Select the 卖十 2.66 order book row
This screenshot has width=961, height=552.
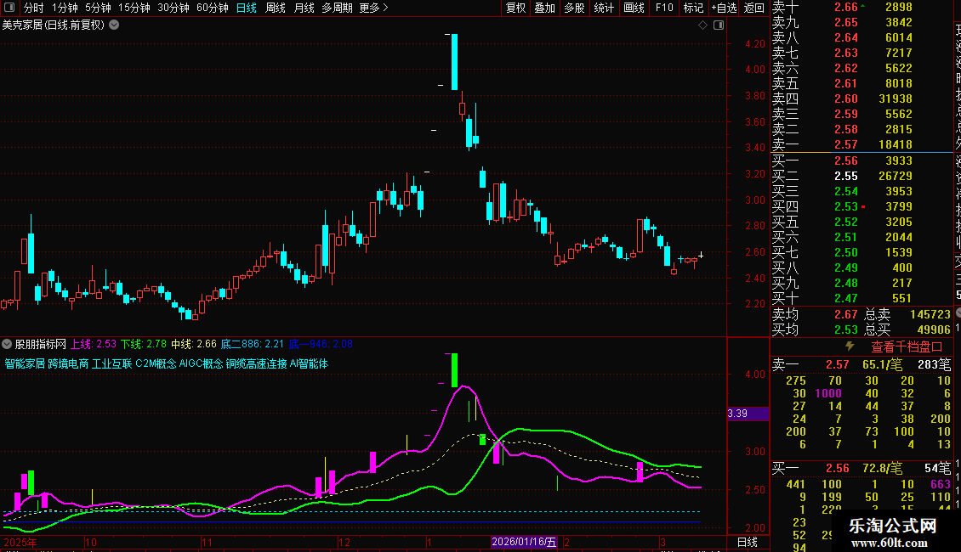(862, 8)
